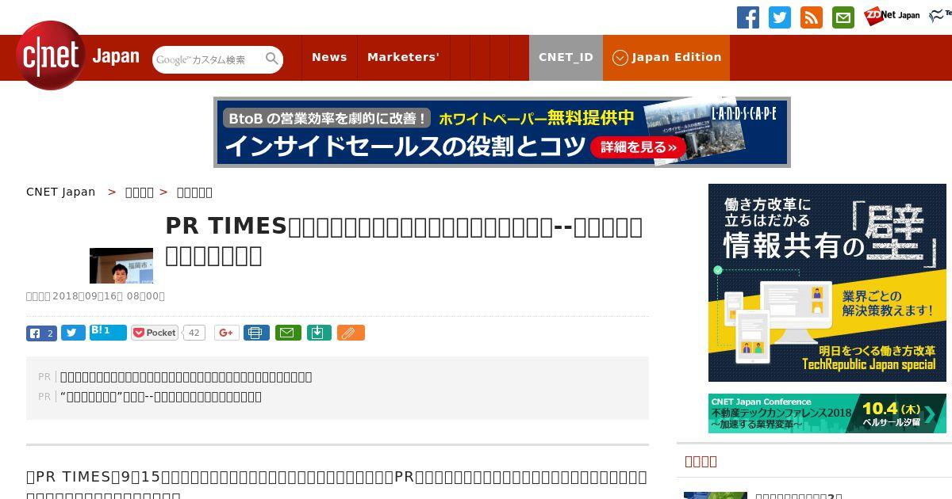
Task: Open the article's speaker thumbnail image
Action: coord(121,265)
